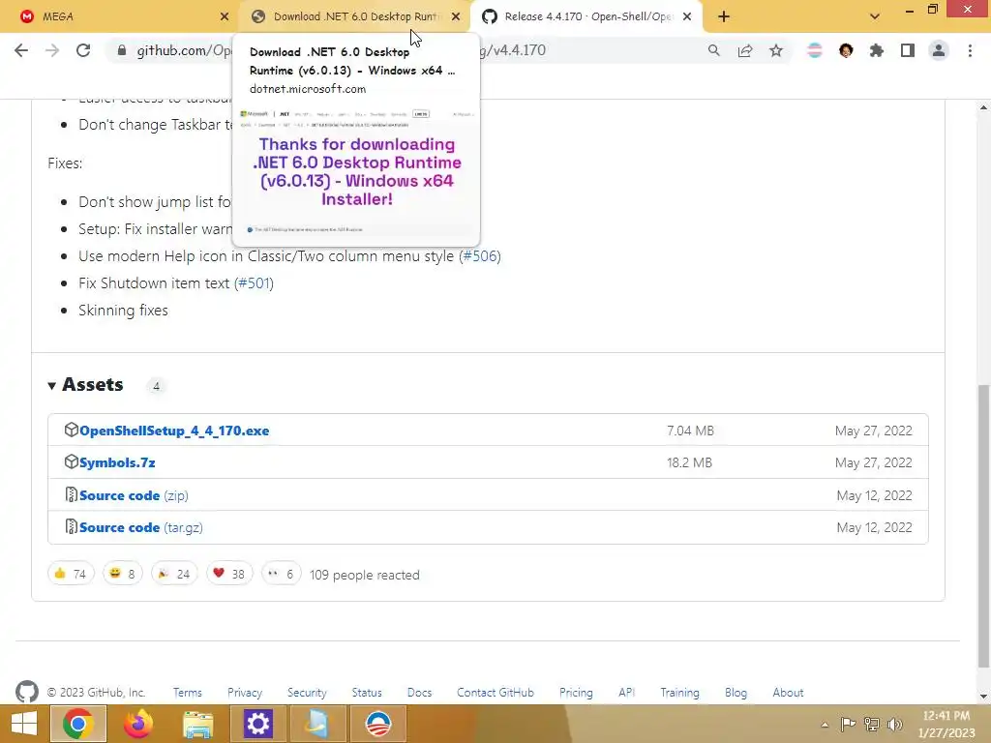Open Contact GitHub footer link
The height and width of the screenshot is (743, 991).
click(495, 693)
